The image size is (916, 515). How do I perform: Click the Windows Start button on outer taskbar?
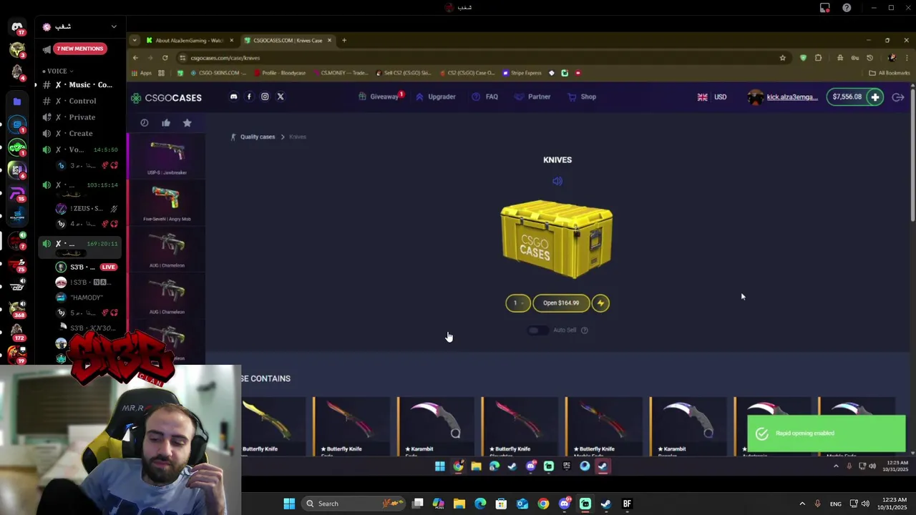(x=289, y=504)
